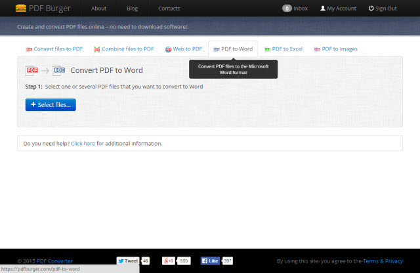Click the large red PDF icon in heading

32,70
